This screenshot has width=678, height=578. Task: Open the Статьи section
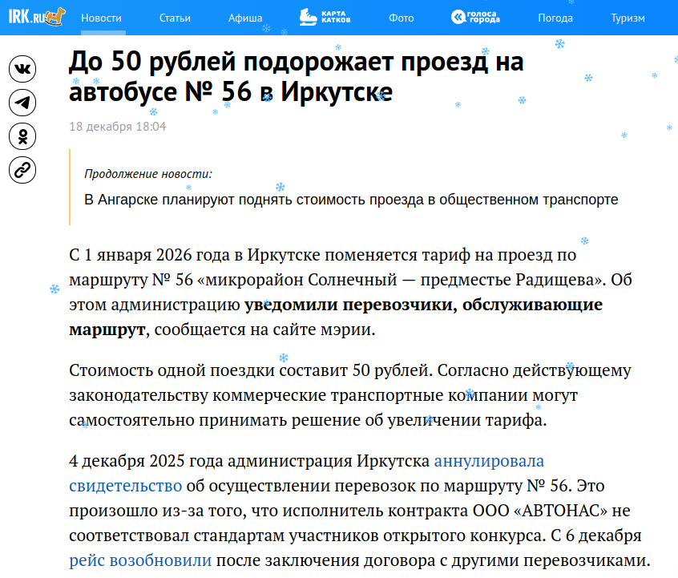pos(175,18)
